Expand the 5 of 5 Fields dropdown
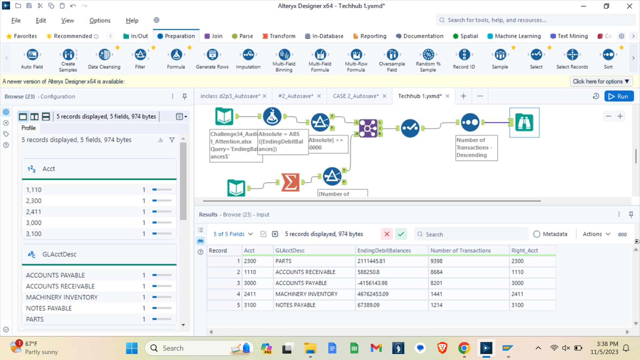 coord(233,234)
